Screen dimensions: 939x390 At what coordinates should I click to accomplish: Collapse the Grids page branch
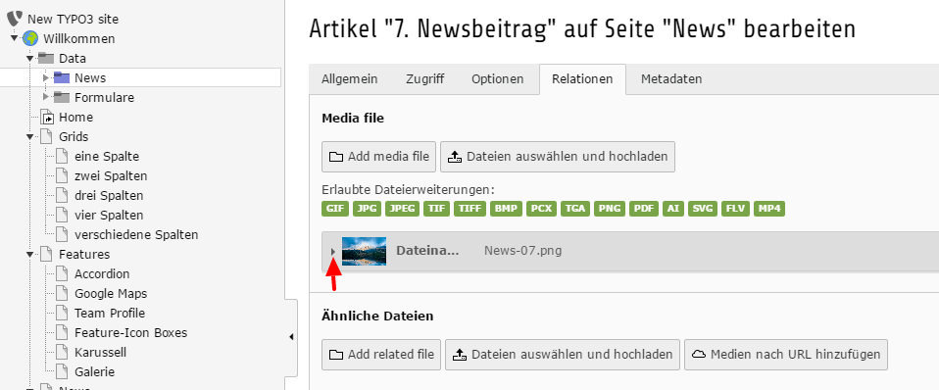[30, 136]
